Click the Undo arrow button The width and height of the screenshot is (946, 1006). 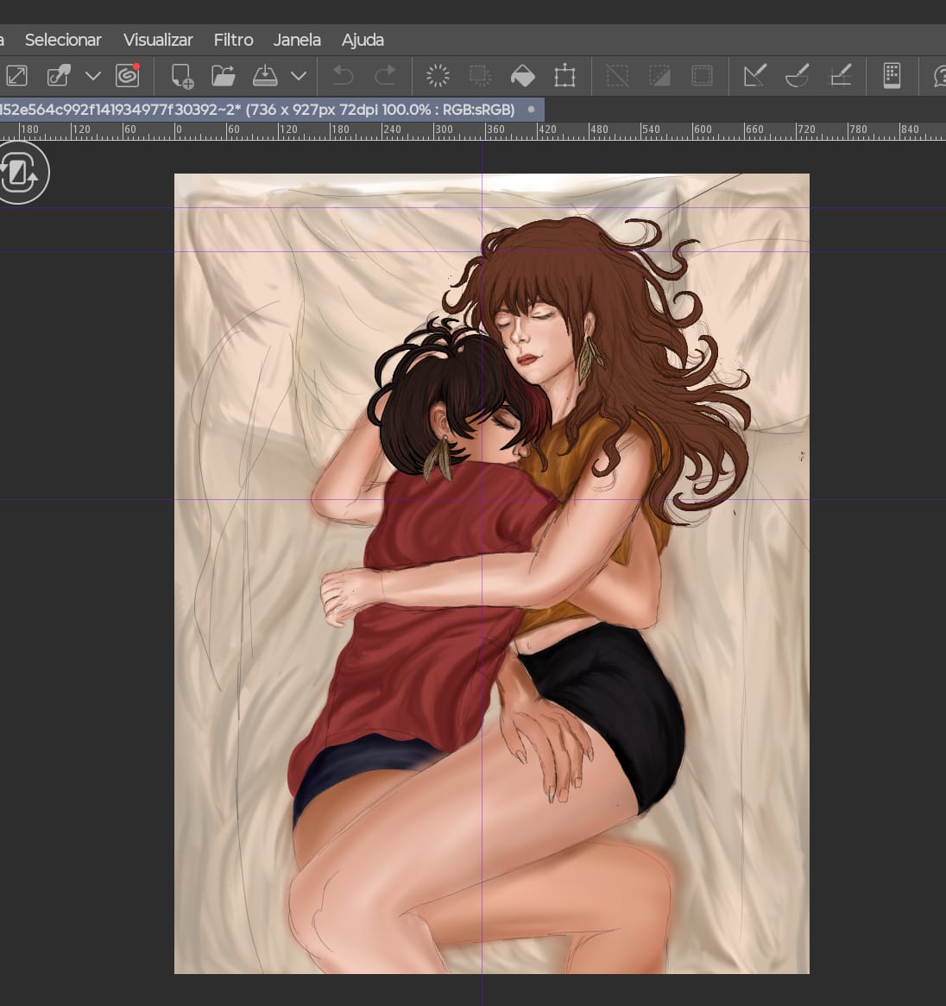click(x=343, y=75)
